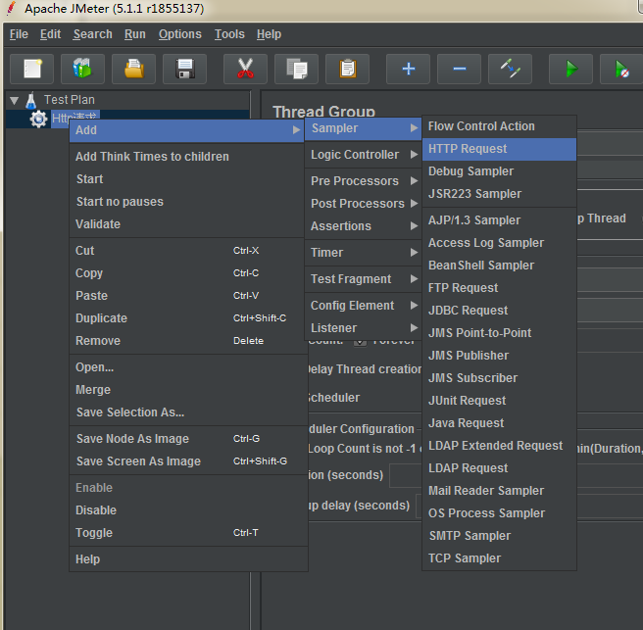
Task: Select Debug Sampler entry
Action: click(499, 171)
